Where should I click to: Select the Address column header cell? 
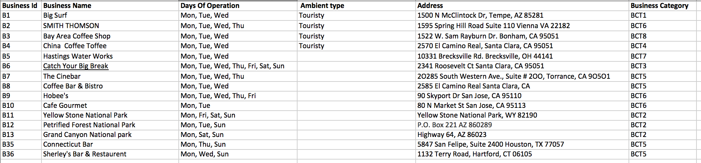[522, 6]
